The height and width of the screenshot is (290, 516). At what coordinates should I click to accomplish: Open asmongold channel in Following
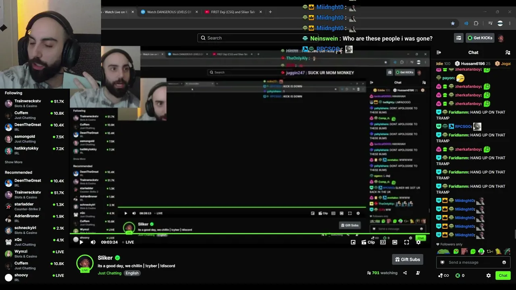[34, 139]
